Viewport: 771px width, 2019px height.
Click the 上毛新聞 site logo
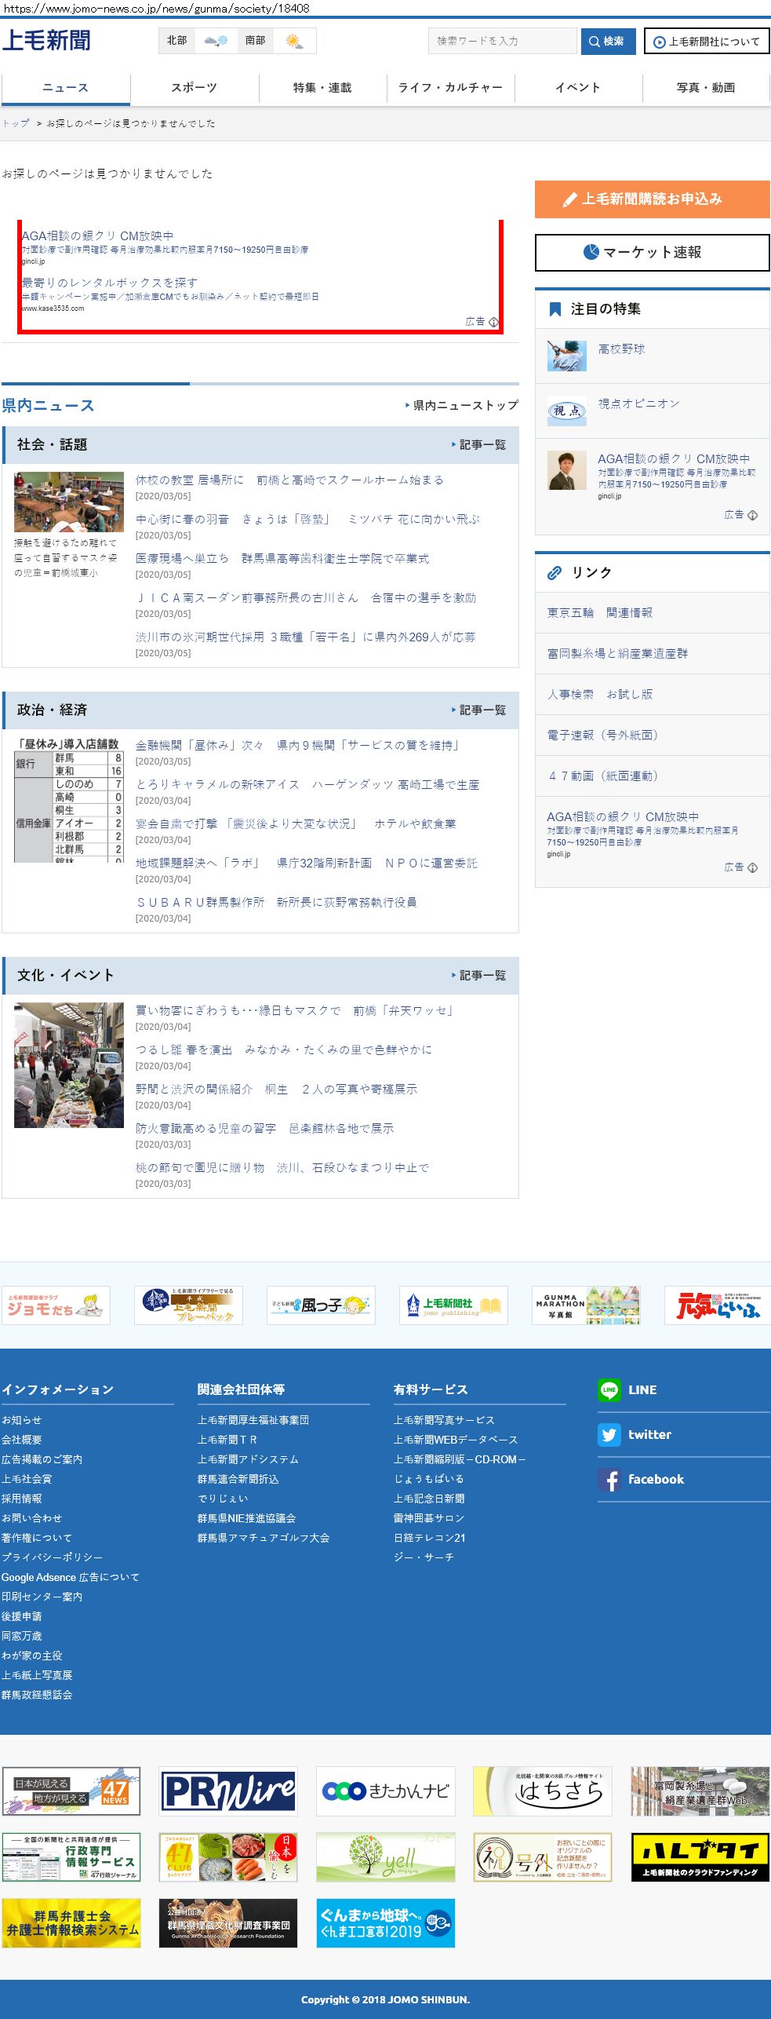point(46,41)
